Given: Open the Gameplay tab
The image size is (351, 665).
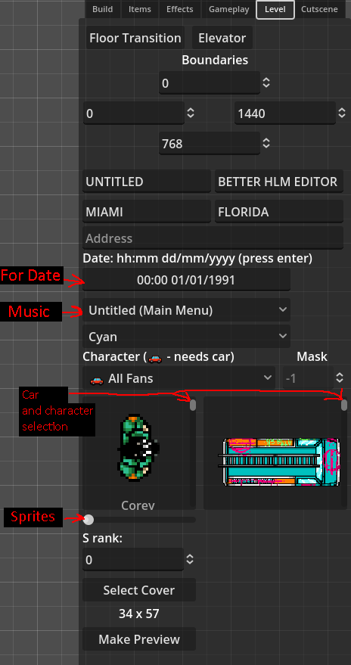Looking at the screenshot, I should pyautogui.click(x=229, y=9).
